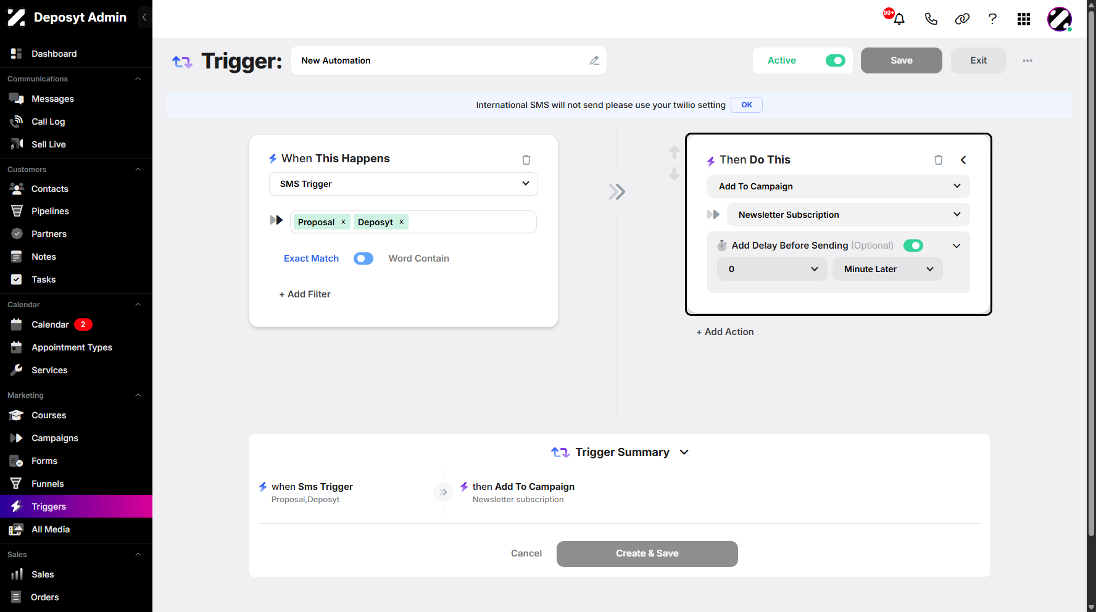This screenshot has height=612, width=1096.
Task: Remove the Proposal keyword tag
Action: click(343, 222)
